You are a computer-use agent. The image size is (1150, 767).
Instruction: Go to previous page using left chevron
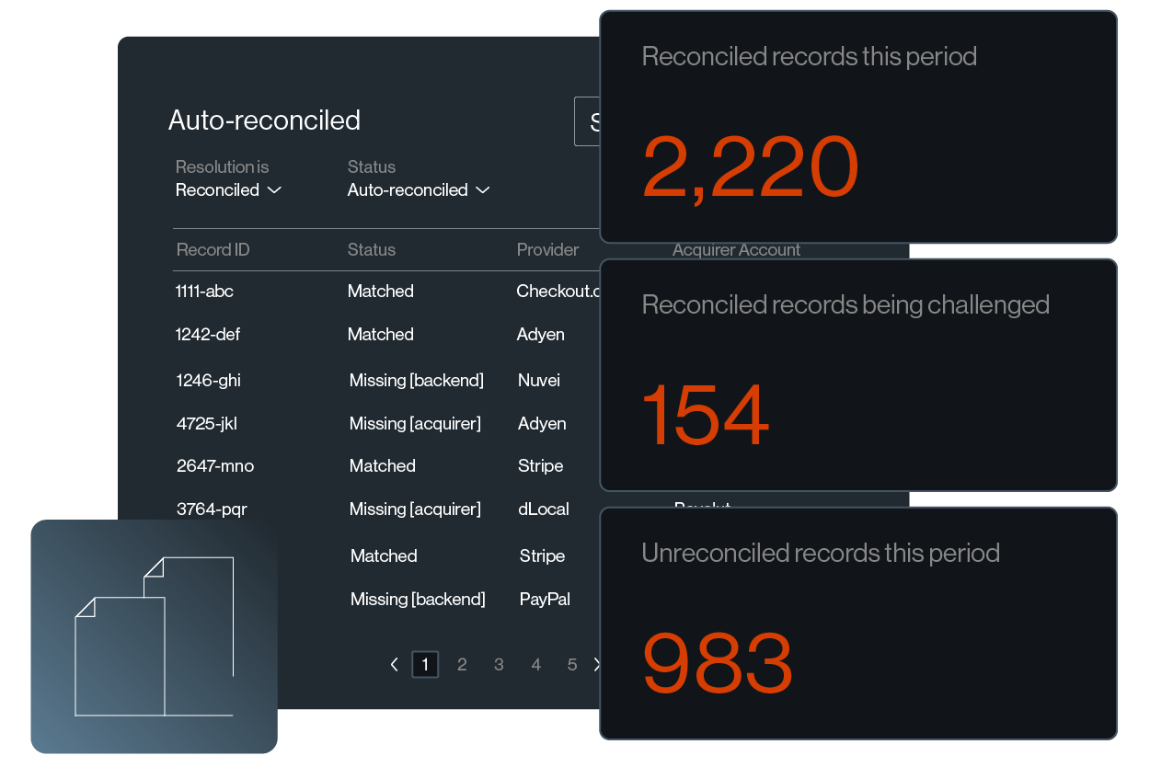(395, 664)
